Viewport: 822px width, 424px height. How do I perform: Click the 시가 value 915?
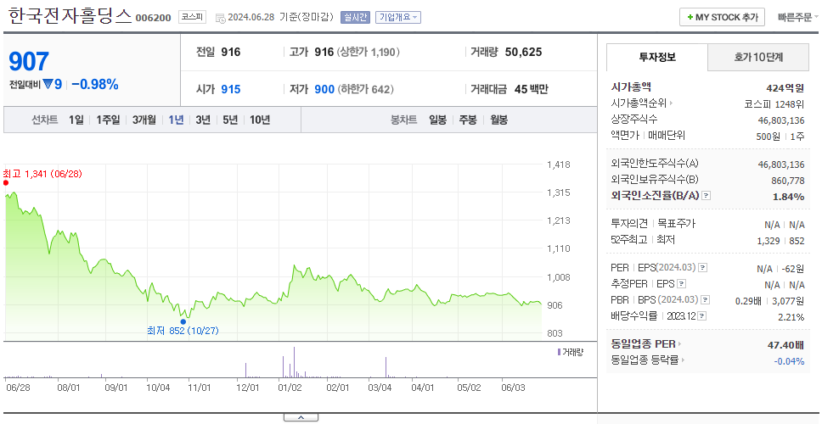click(x=231, y=90)
